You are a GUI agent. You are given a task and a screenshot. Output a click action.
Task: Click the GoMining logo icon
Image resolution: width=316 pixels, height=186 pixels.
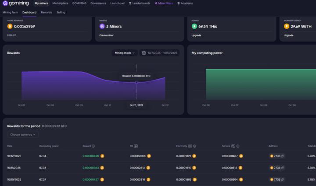(5, 3)
